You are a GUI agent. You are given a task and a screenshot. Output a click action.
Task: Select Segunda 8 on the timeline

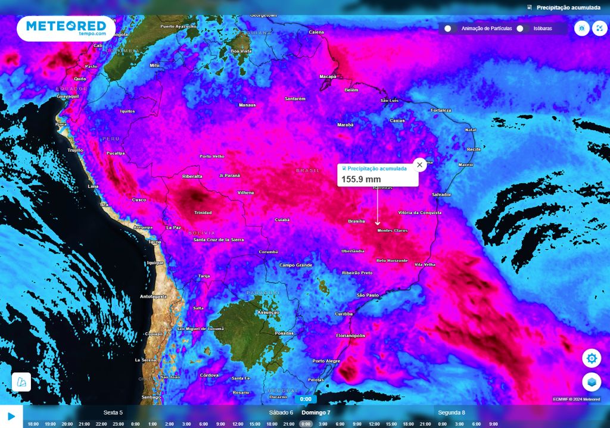[x=452, y=413]
